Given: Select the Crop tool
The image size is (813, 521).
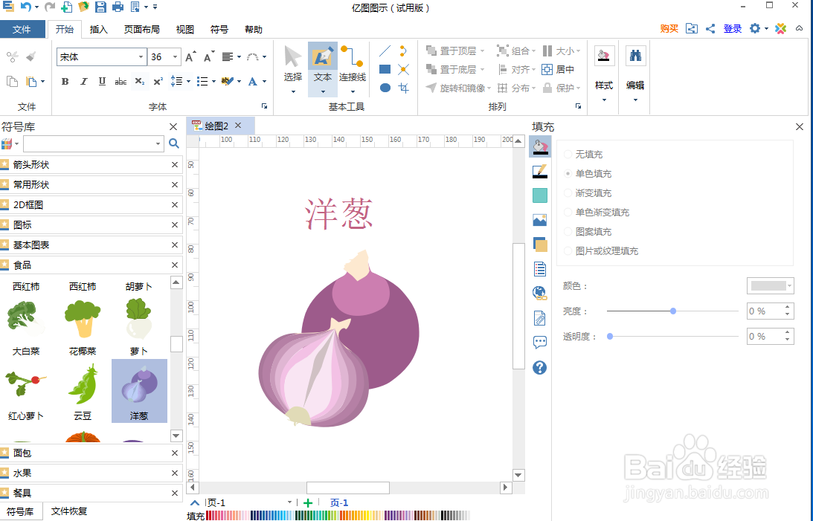Looking at the screenshot, I should (x=404, y=88).
